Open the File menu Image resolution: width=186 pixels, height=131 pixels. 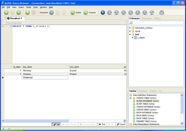pos(3,7)
